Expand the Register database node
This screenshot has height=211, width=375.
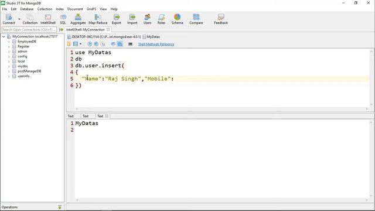(x=9, y=46)
